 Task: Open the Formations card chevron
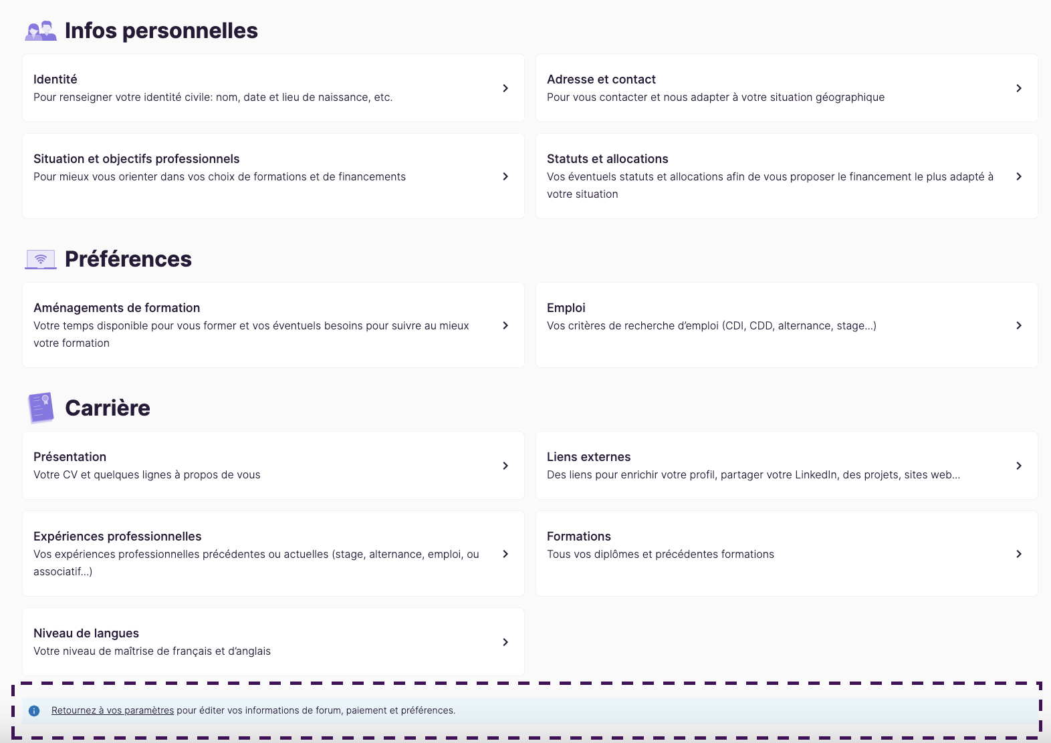[1019, 554]
